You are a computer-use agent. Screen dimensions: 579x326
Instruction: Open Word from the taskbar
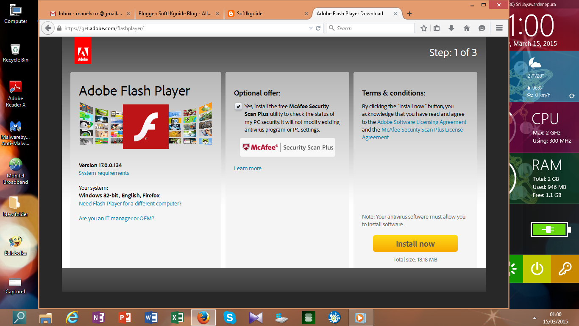[151, 318]
